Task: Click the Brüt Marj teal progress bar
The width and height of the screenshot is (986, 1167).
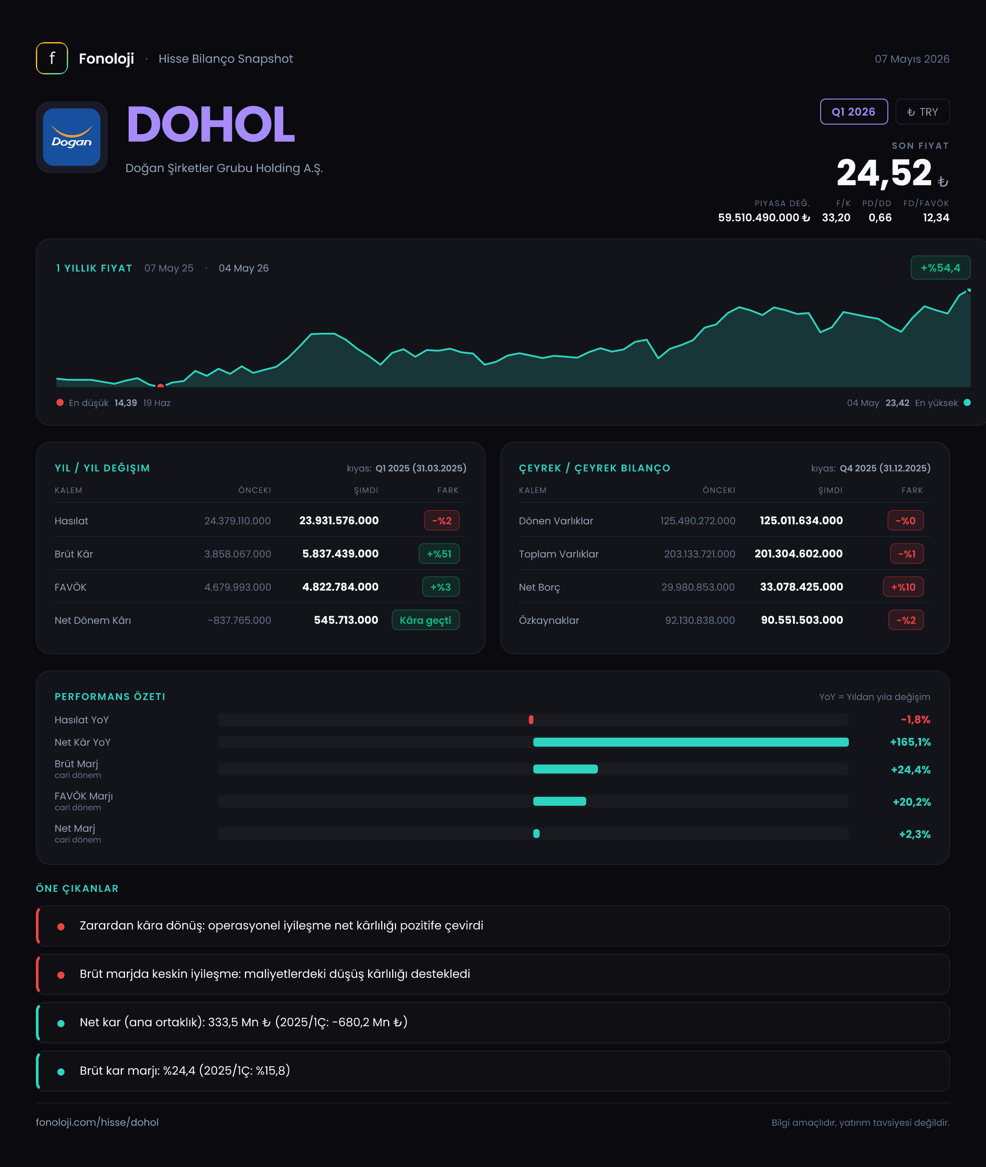Action: 565,769
